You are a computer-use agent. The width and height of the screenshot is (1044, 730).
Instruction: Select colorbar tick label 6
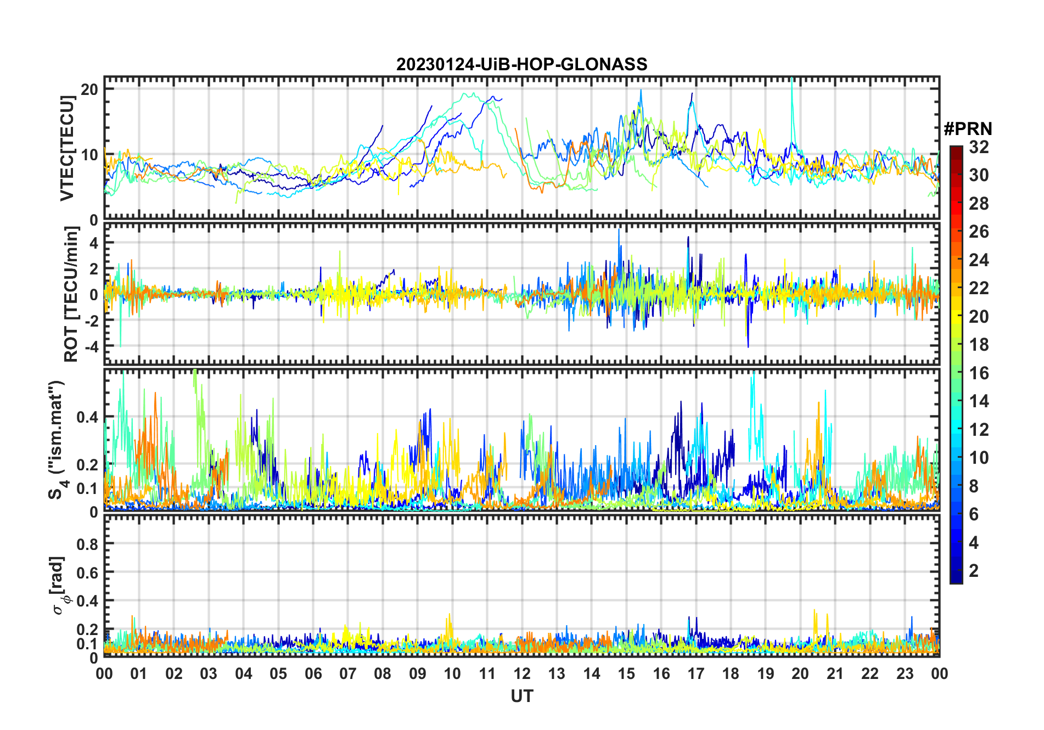[974, 514]
